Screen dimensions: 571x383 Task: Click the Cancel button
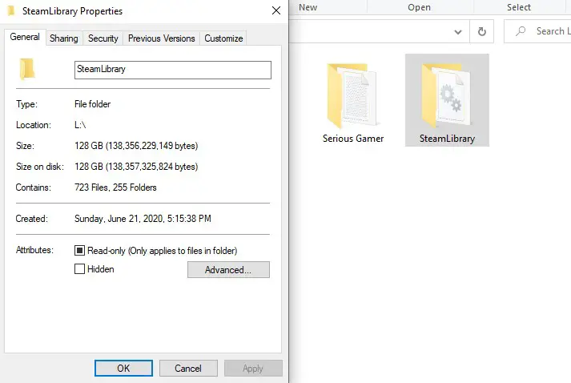click(x=188, y=368)
